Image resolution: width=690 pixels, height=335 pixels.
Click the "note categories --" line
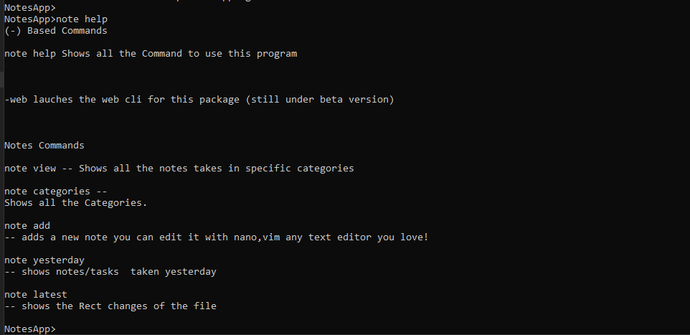click(x=56, y=192)
